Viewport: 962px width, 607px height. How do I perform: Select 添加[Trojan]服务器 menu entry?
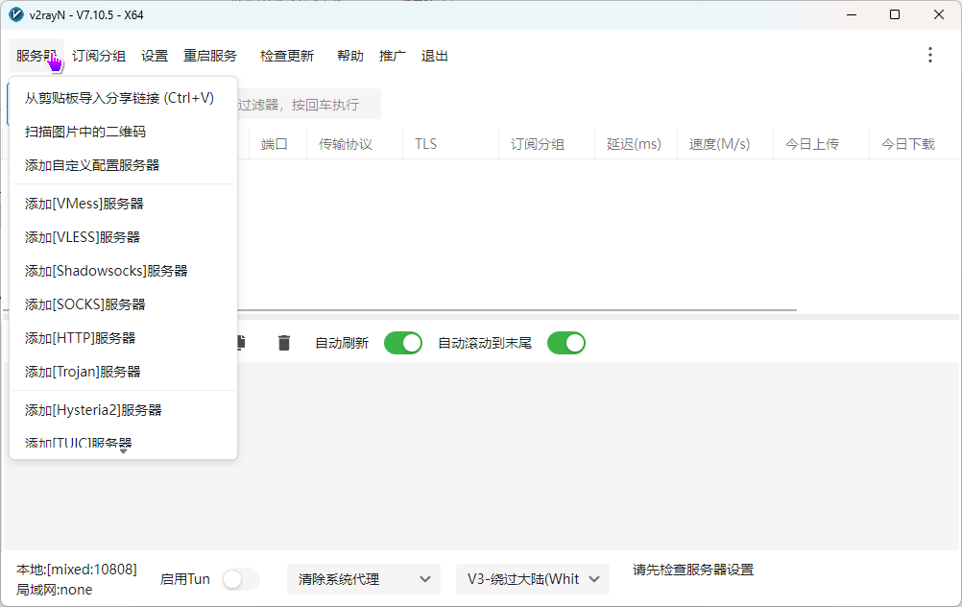(83, 372)
